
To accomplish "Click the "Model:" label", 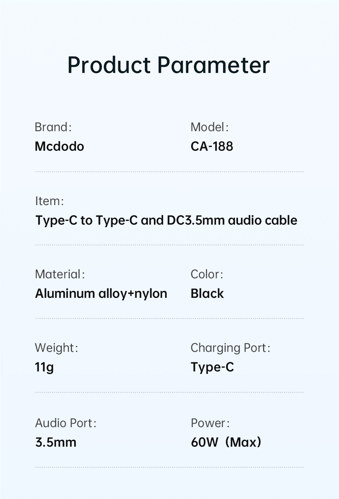I will point(209,127).
